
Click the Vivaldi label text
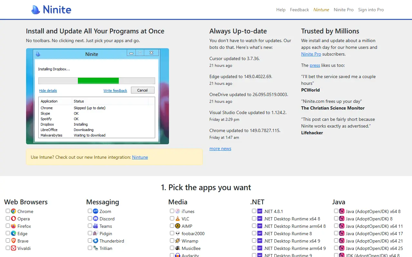click(x=24, y=248)
